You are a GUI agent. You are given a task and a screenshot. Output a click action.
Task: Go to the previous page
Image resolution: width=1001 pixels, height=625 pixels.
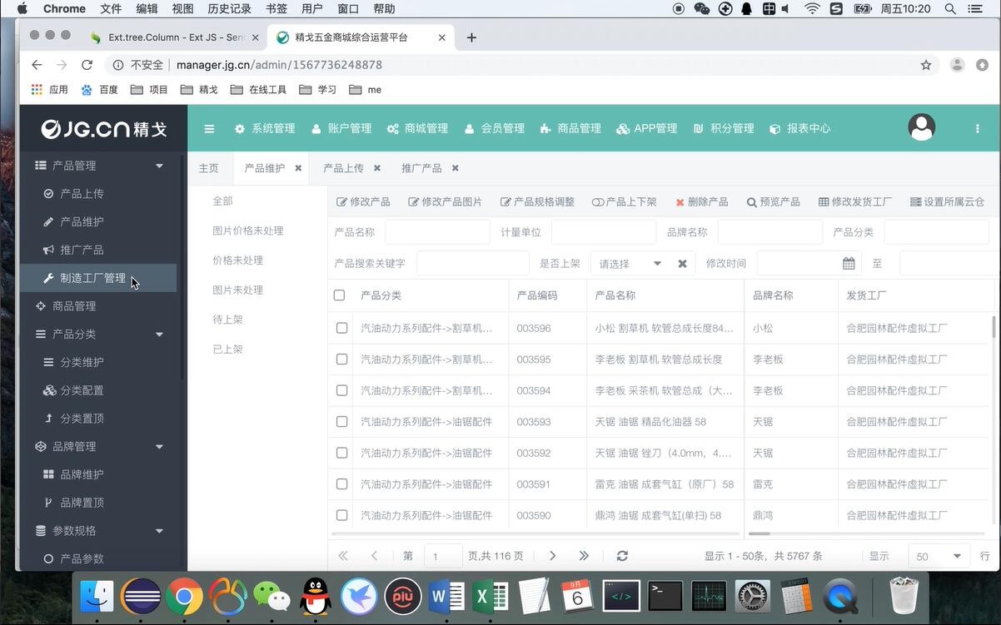pyautogui.click(x=374, y=556)
